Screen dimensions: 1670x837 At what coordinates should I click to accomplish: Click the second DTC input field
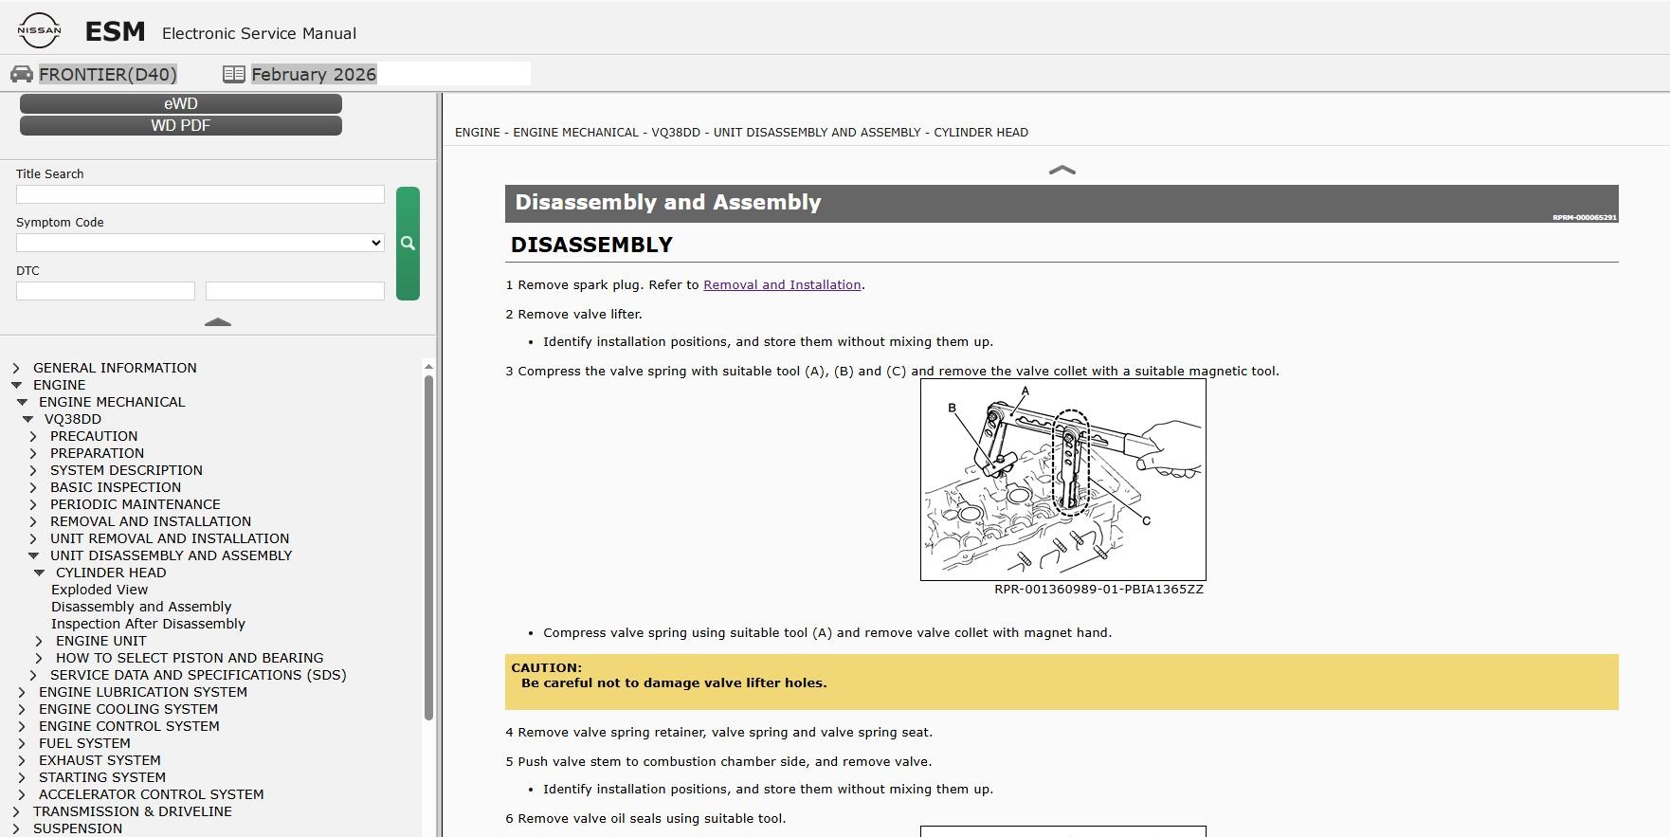(x=295, y=291)
